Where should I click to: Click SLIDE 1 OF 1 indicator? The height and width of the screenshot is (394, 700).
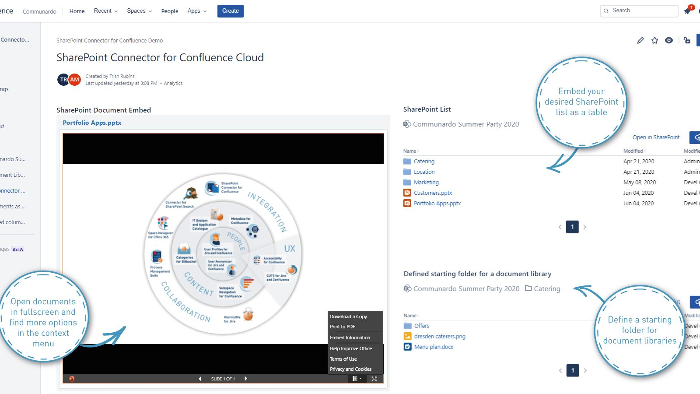tap(223, 379)
